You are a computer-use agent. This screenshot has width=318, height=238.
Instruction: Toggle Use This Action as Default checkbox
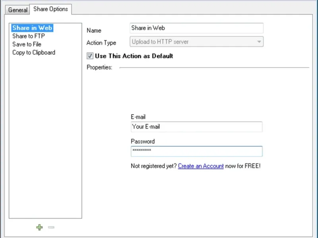(x=90, y=56)
